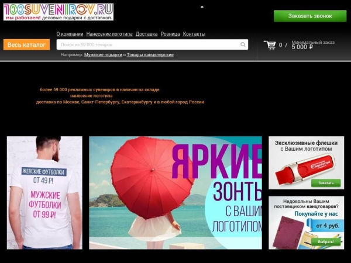
Task: Focus the product search field
Action: [x=152, y=44]
